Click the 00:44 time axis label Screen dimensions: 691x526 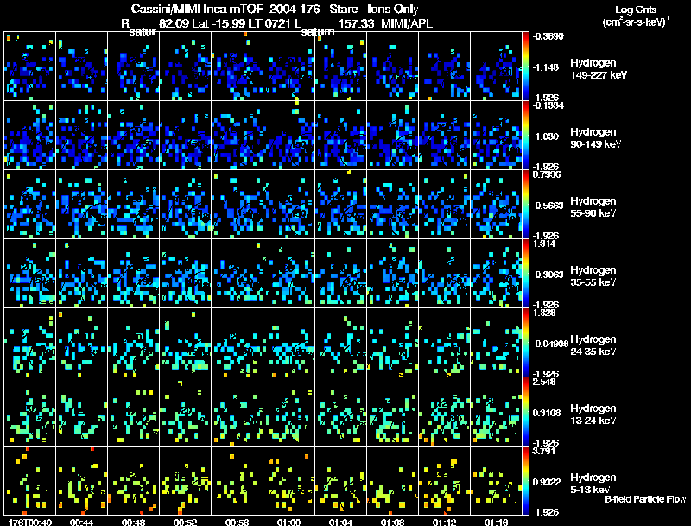[x=81, y=522]
